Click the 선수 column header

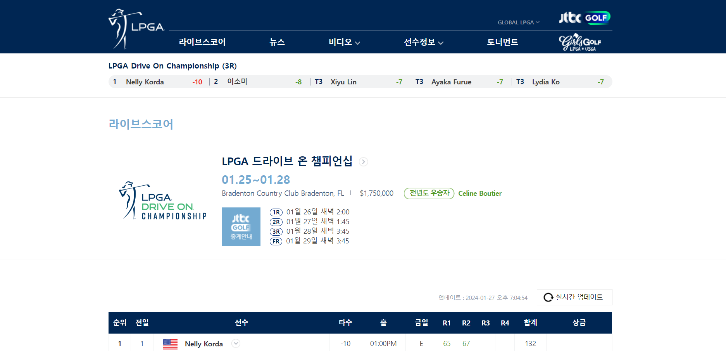click(241, 323)
